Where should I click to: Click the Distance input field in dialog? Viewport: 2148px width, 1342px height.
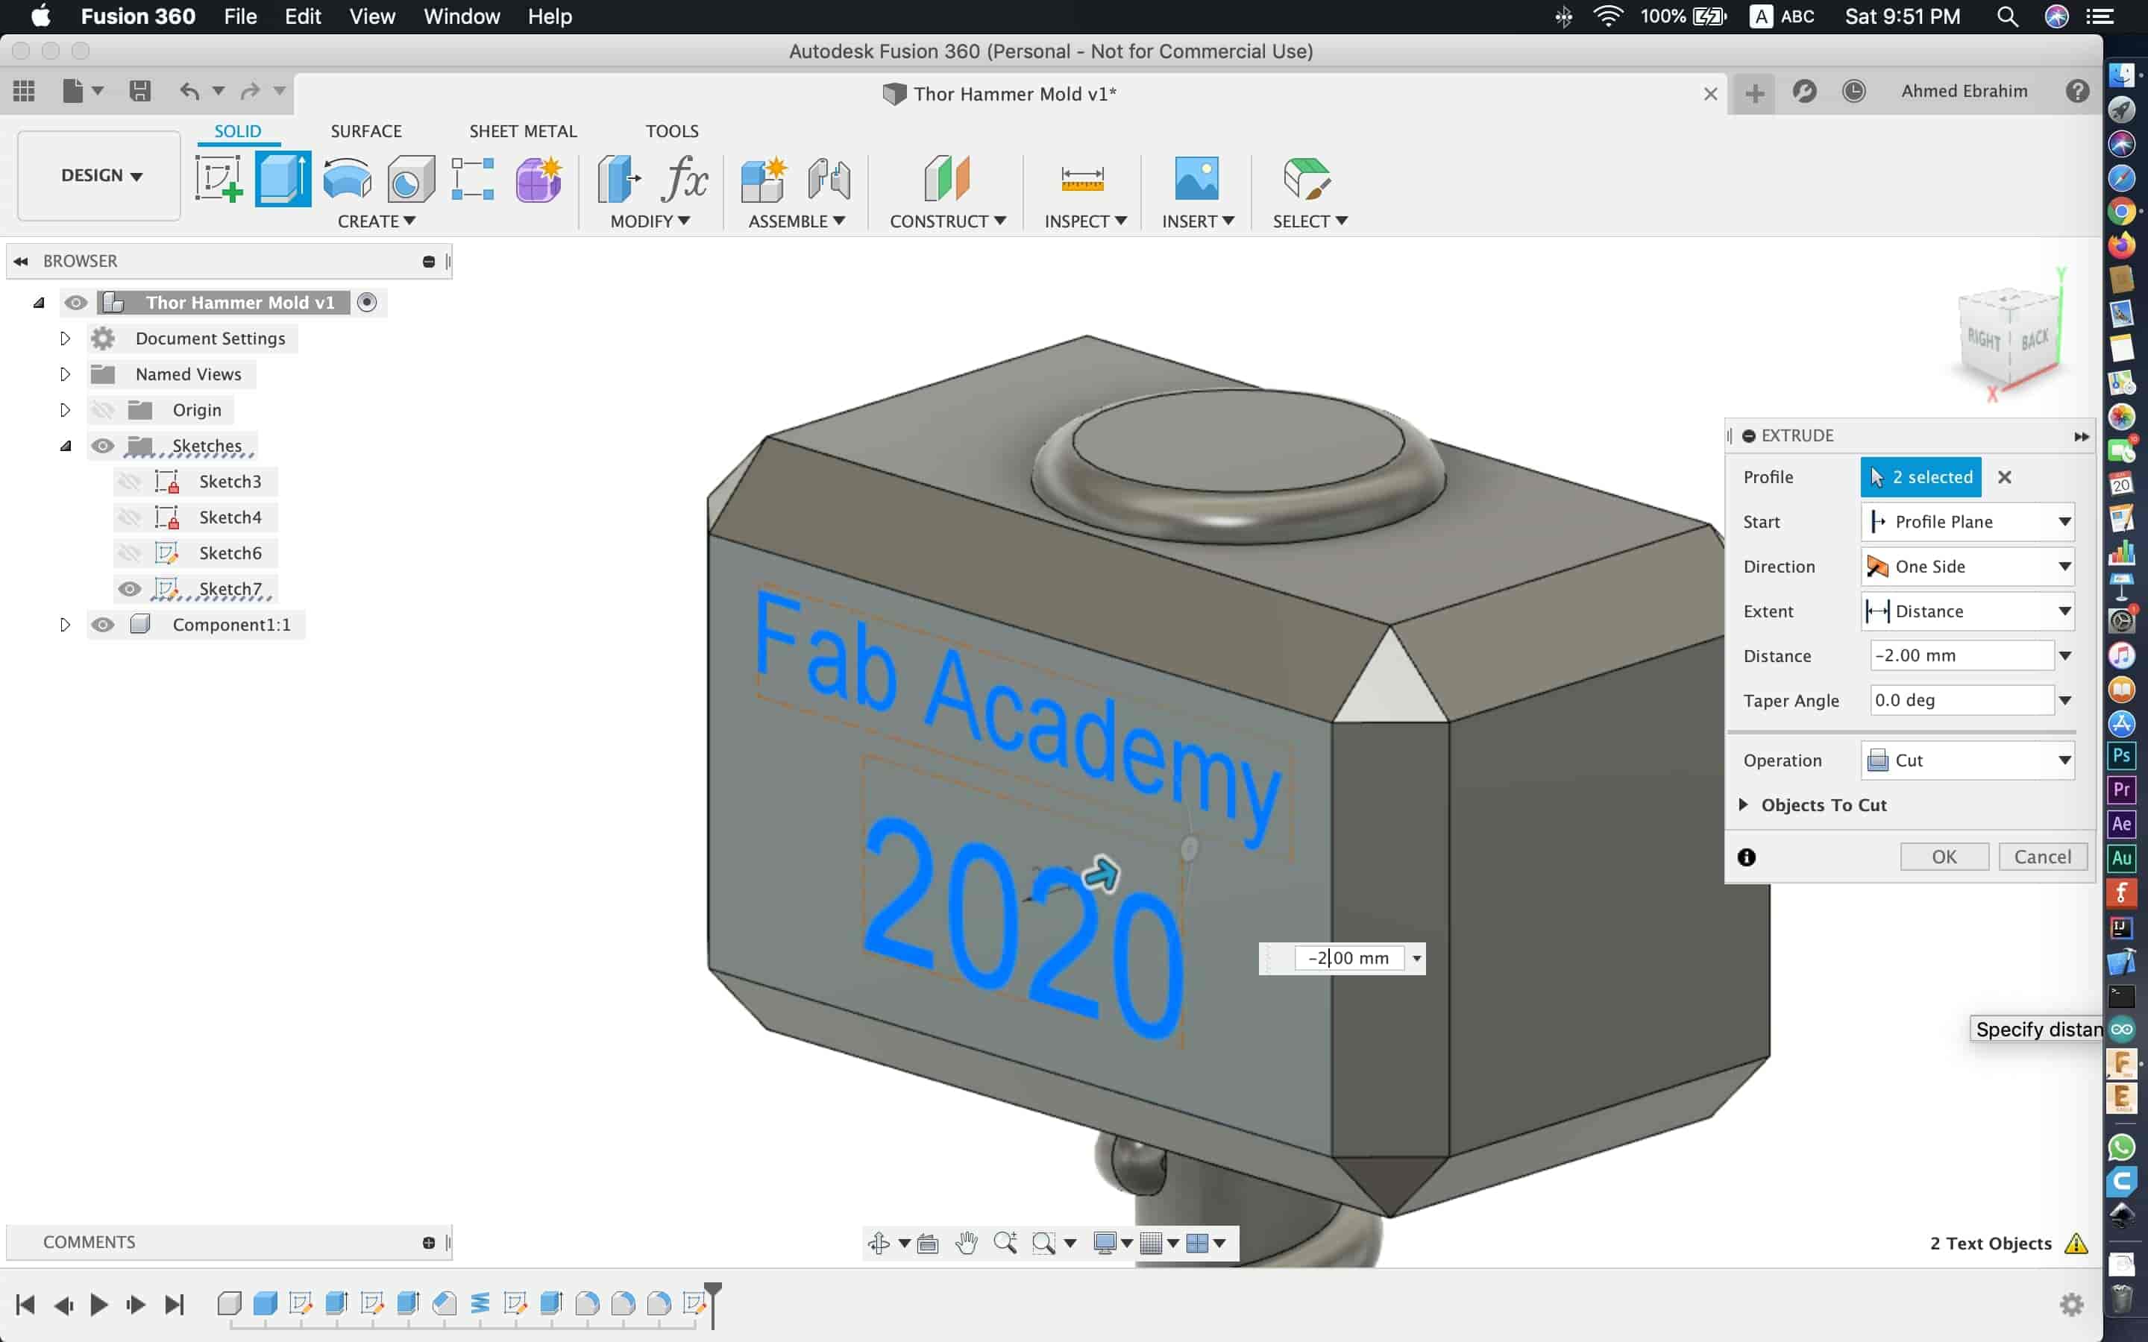click(1961, 655)
